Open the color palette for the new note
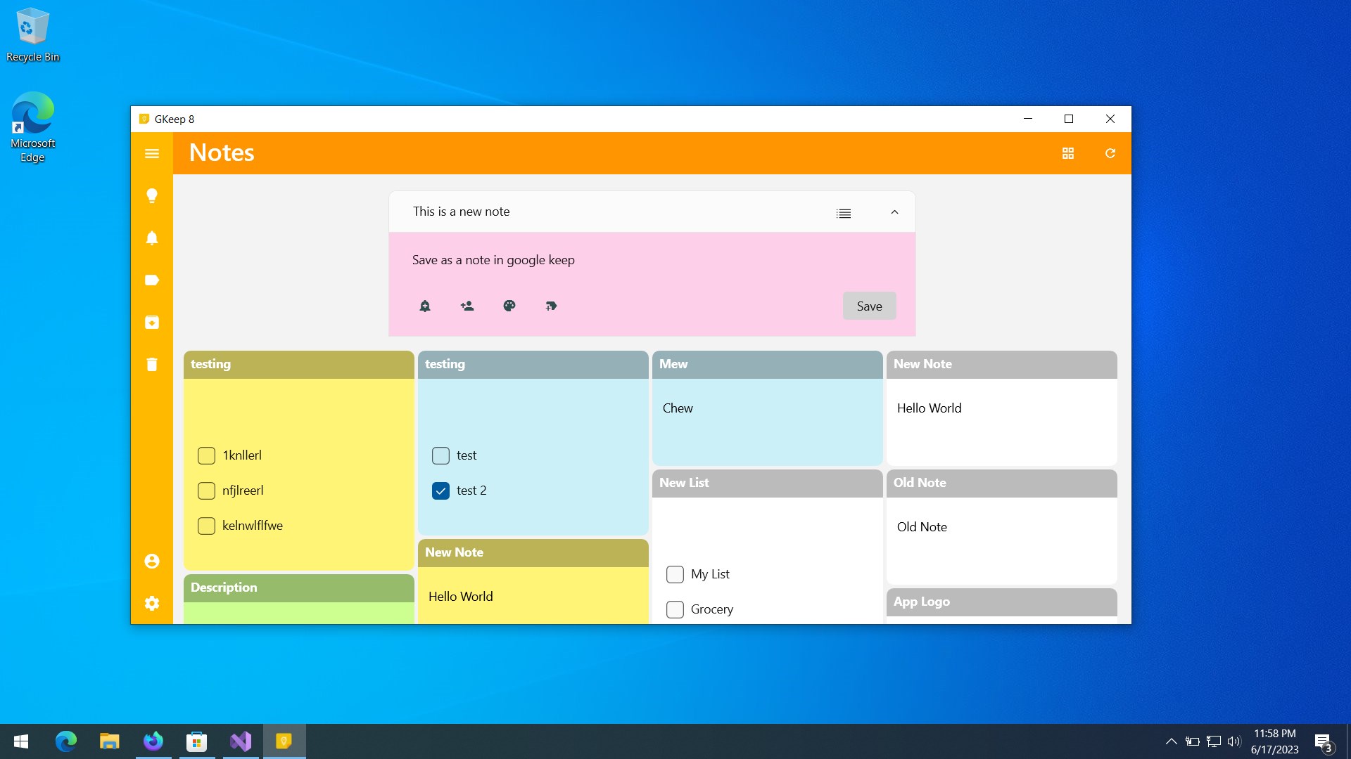 [509, 306]
